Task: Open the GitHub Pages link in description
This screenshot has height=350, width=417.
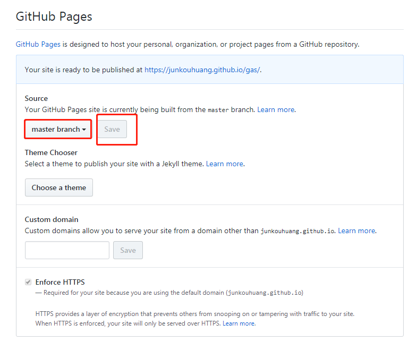Action: click(x=38, y=44)
